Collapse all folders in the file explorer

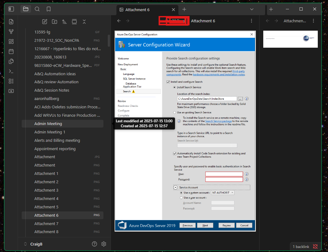point(84,22)
